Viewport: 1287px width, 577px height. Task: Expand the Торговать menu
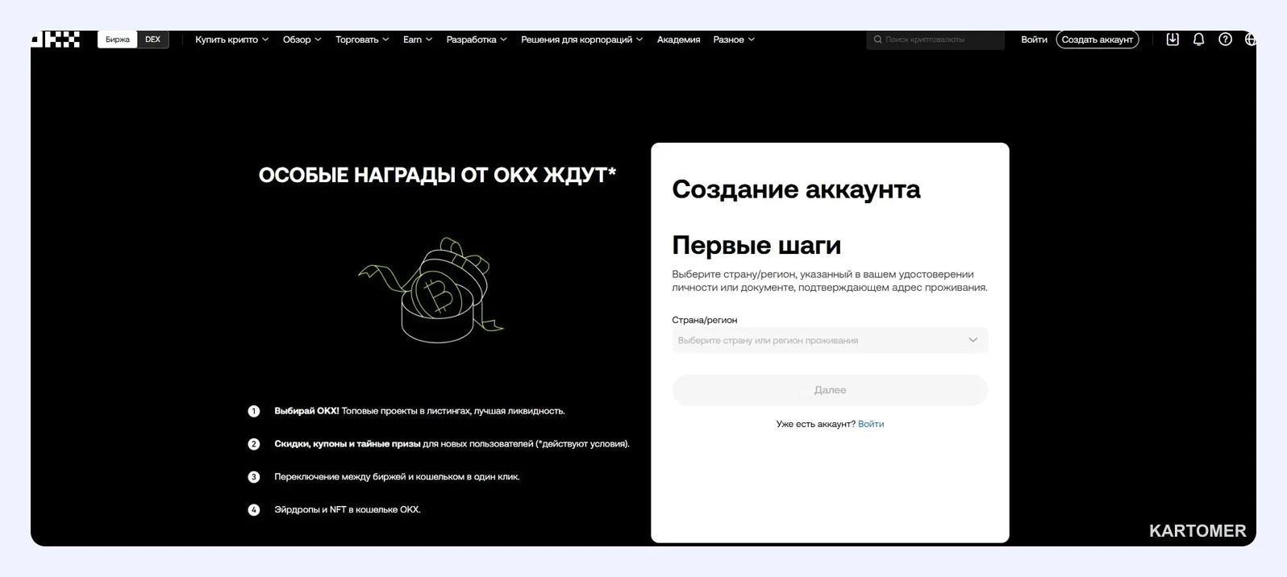[x=362, y=39]
